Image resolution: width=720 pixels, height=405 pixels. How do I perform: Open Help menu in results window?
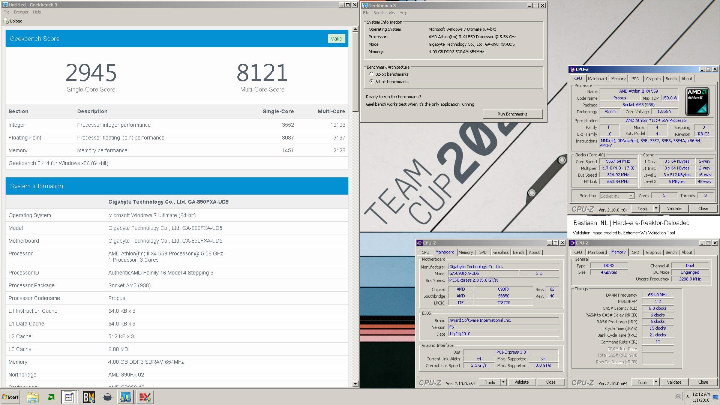(x=37, y=12)
